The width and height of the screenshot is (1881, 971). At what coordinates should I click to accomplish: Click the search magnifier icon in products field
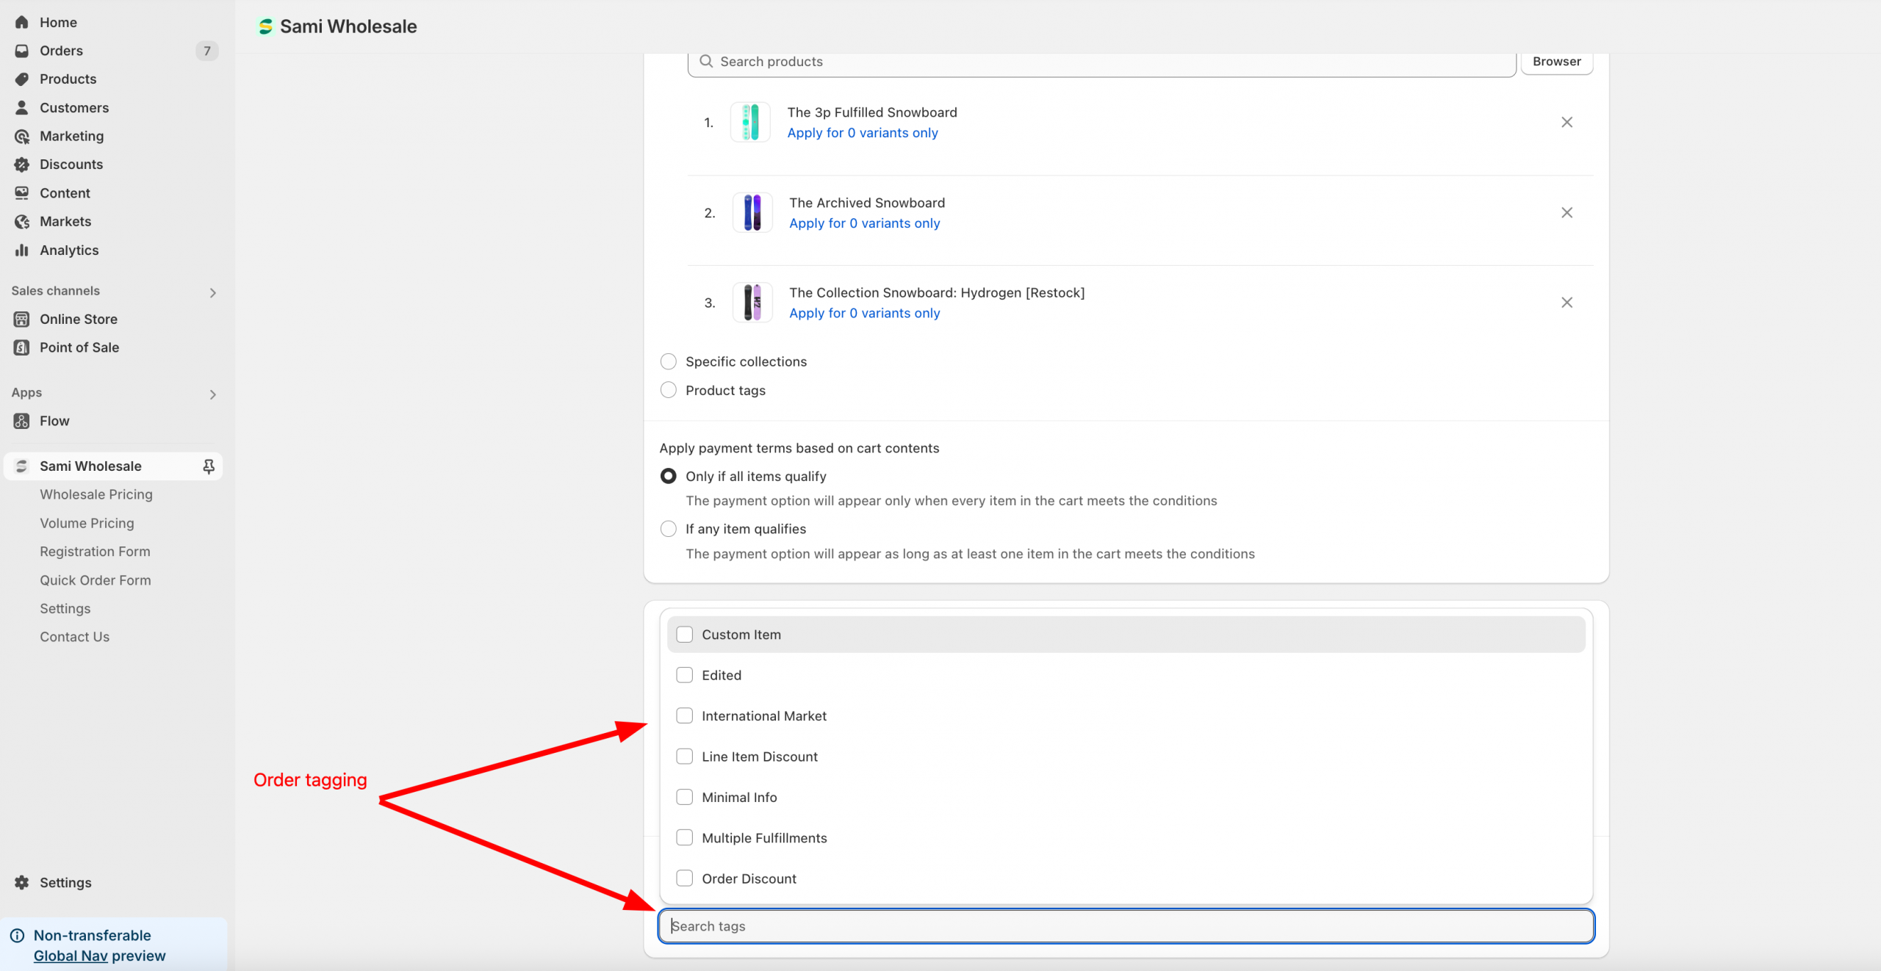pyautogui.click(x=706, y=62)
